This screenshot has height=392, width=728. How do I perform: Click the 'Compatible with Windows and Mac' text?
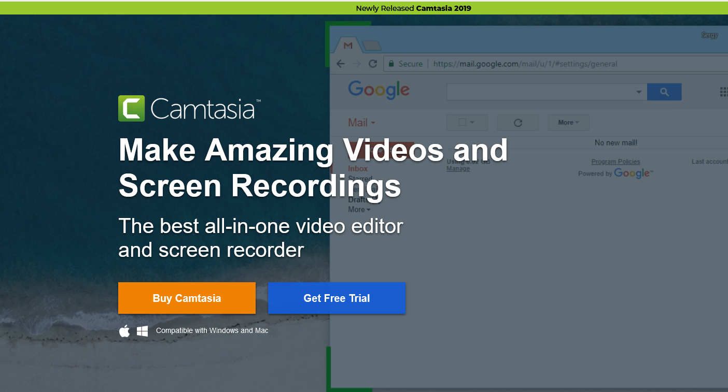[x=212, y=330]
